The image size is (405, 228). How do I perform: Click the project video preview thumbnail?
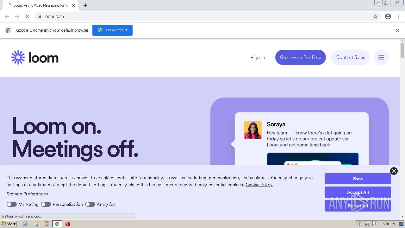(x=313, y=159)
